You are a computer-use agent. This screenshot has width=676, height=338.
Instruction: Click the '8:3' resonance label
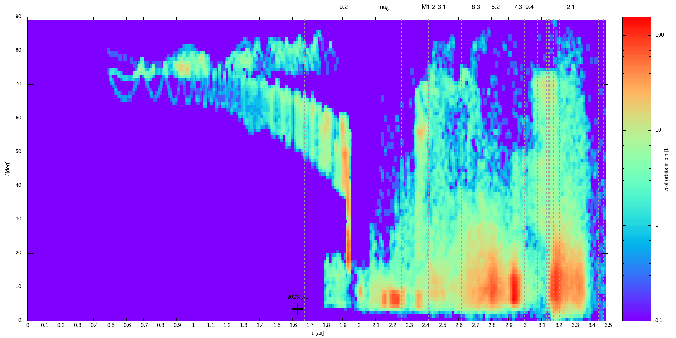476,7
